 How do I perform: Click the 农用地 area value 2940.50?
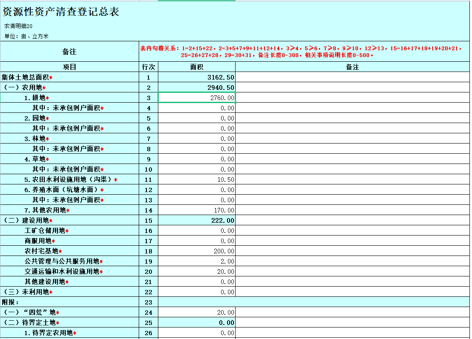[x=221, y=87]
